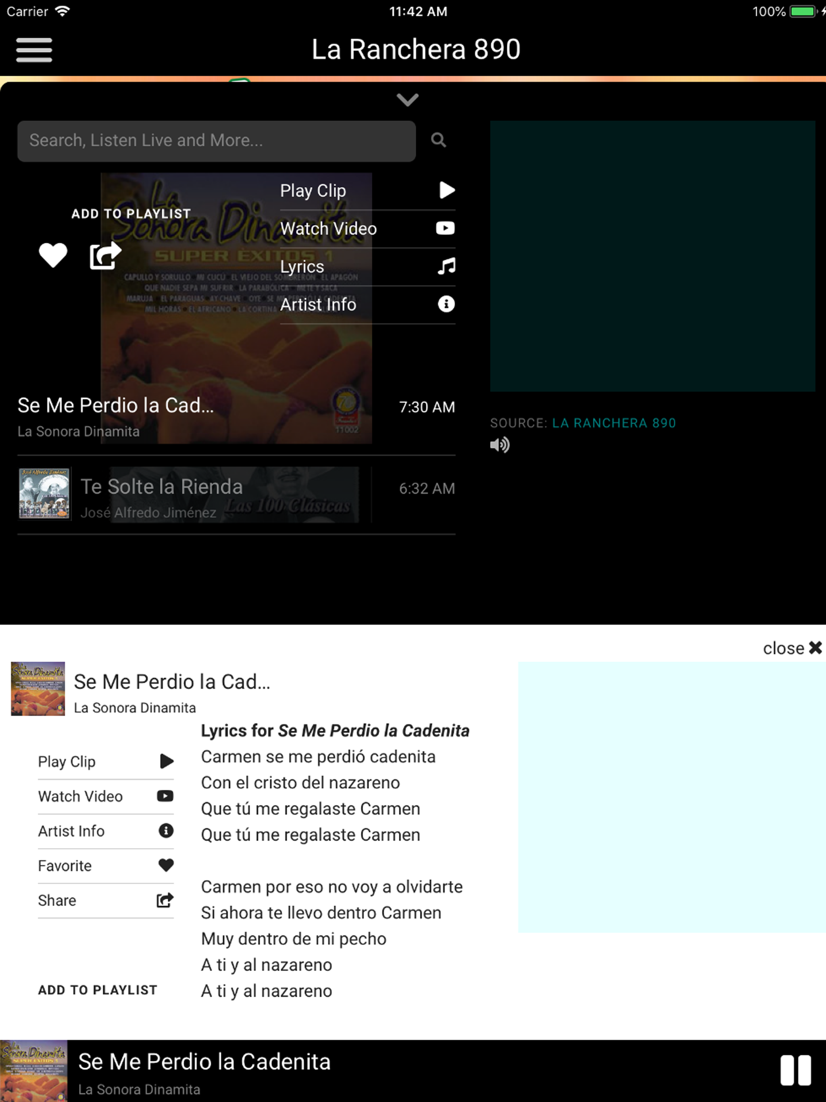
Task: Open La Ranchera 890 source link
Action: pos(614,423)
